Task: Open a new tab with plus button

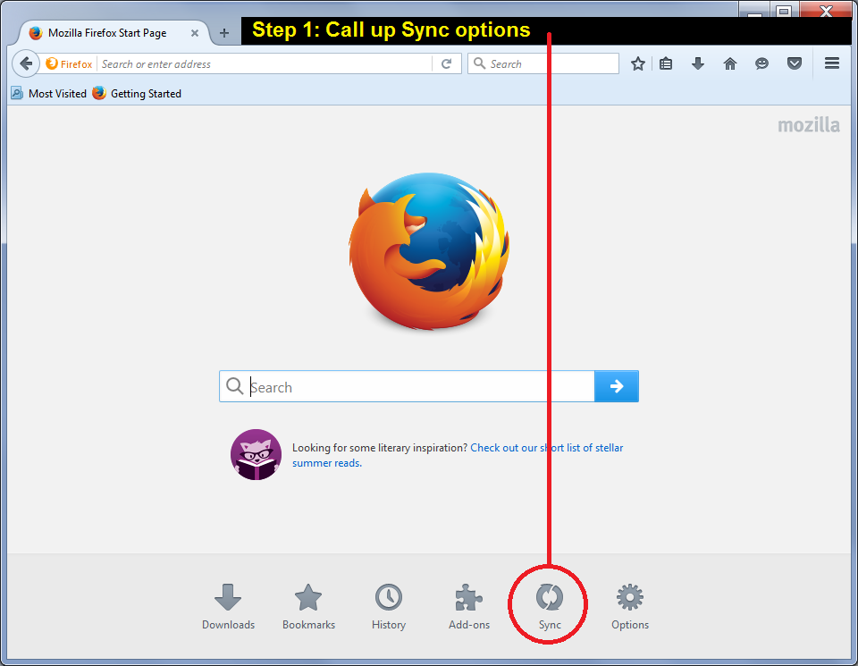Action: click(x=223, y=33)
